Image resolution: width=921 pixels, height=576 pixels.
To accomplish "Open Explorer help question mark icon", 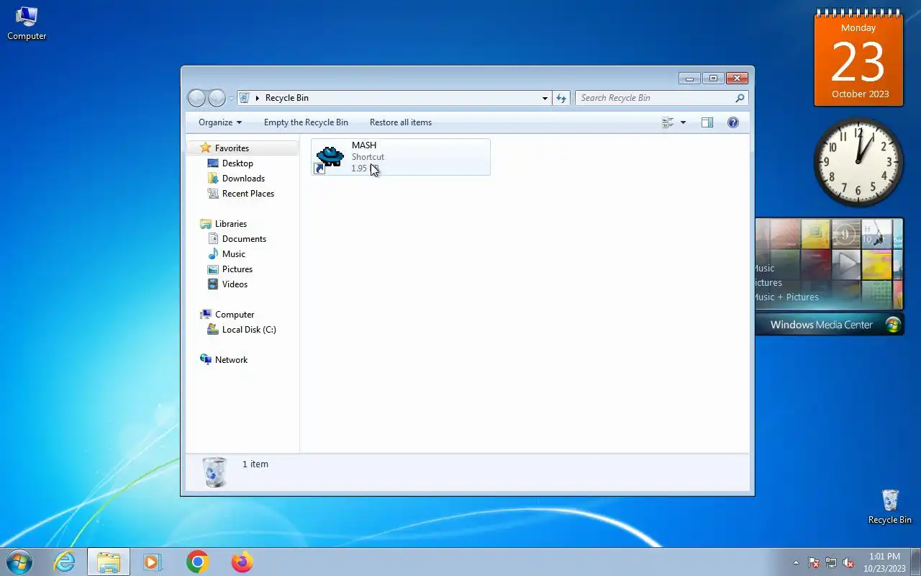I will pyautogui.click(x=733, y=122).
